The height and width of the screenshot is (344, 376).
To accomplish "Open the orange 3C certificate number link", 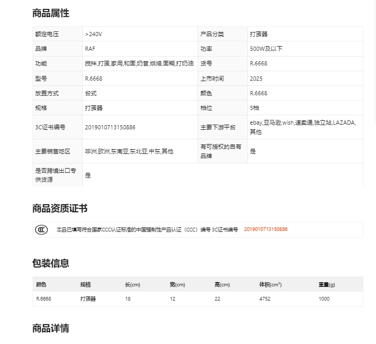I will (266, 229).
